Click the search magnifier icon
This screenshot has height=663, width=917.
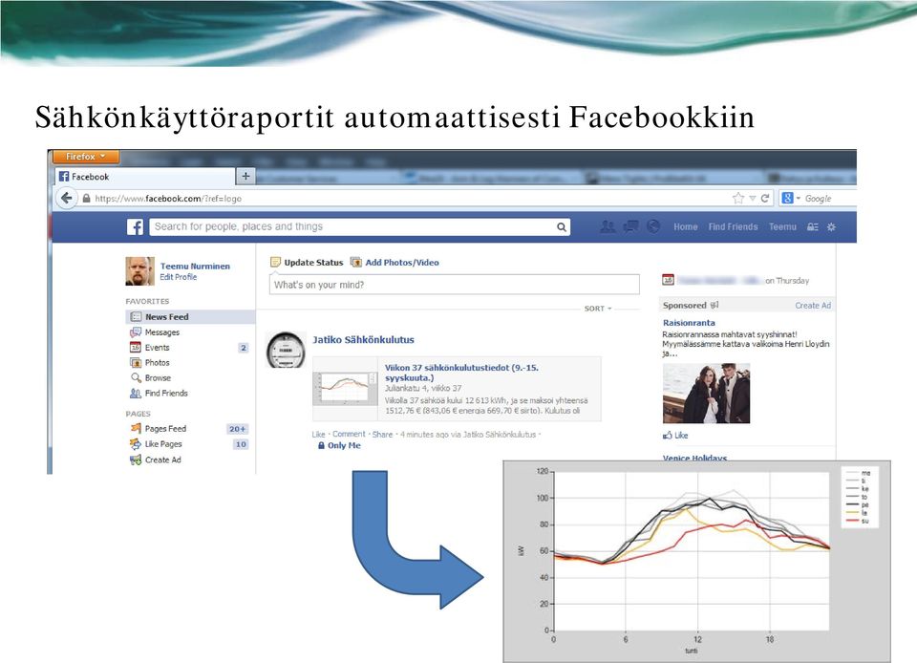[561, 226]
